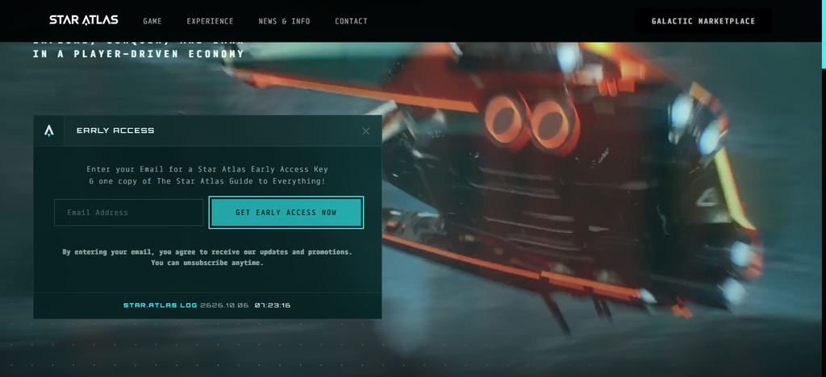Screen dimensions: 826x377
Task: Open the Game menu
Action: click(152, 21)
